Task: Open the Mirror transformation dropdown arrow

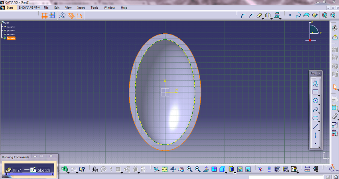Action: pos(272,19)
